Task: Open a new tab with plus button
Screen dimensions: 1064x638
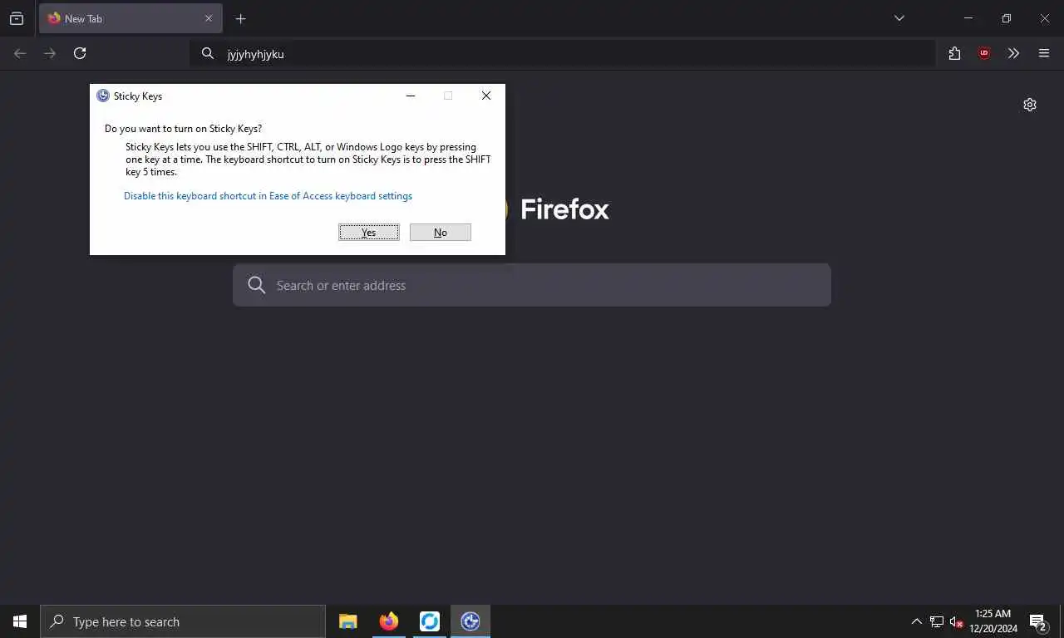Action: tap(240, 18)
